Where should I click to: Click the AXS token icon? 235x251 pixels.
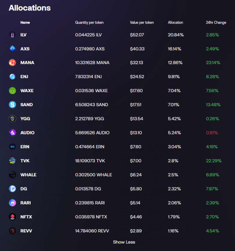click(x=12, y=49)
